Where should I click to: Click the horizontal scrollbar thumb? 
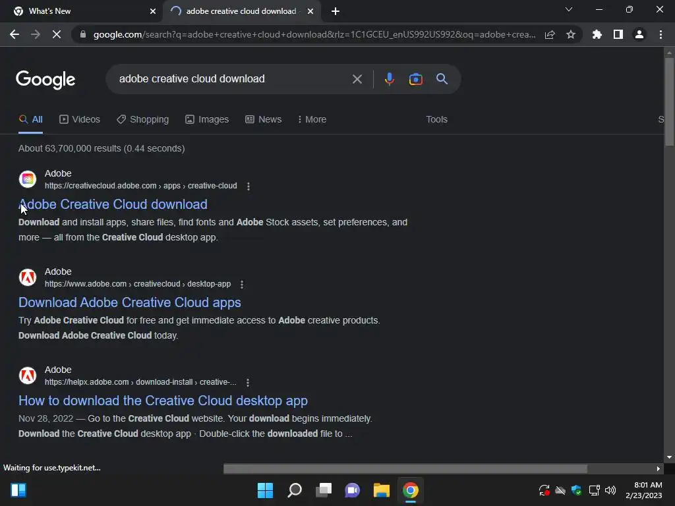click(405, 468)
